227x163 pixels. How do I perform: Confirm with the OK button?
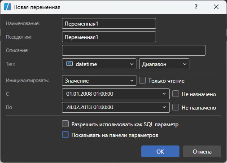point(160,151)
